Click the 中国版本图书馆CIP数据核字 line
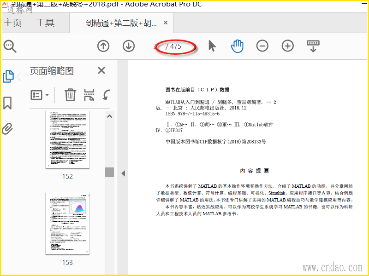This screenshot has width=369, height=276. [x=216, y=142]
